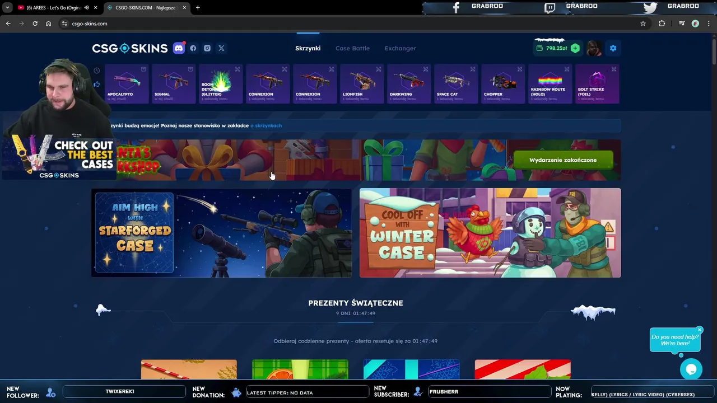Screen dimensions: 717x403
Task: Open a new browser tab
Action: pos(198,8)
